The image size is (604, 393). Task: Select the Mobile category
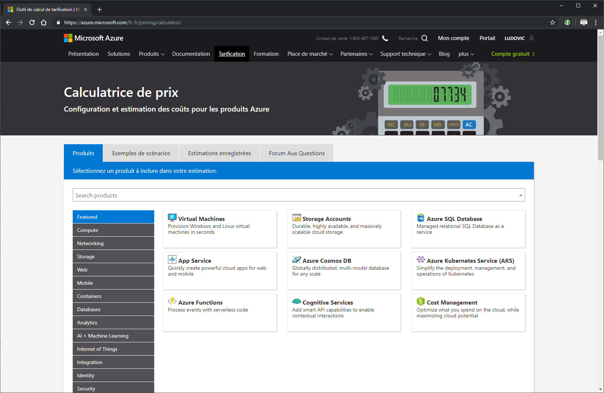pos(113,283)
